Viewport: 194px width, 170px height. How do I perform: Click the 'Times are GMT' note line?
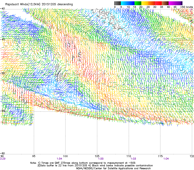(x=83, y=163)
